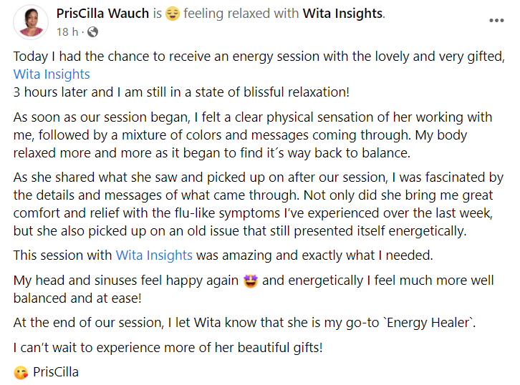Click the PrisCilla signature text at bottom
520x385 pixels.
pyautogui.click(x=56, y=372)
